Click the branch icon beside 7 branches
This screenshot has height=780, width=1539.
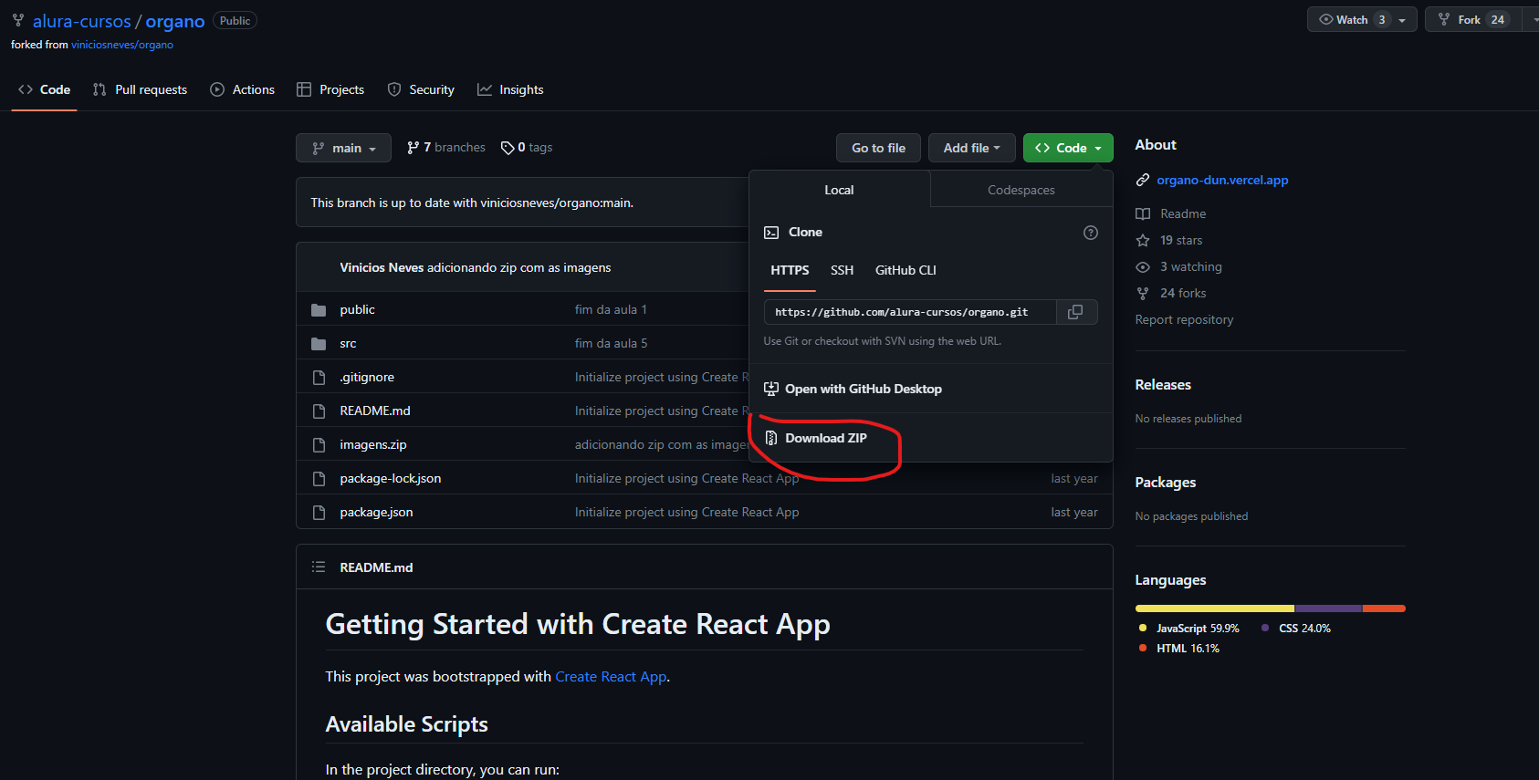414,148
